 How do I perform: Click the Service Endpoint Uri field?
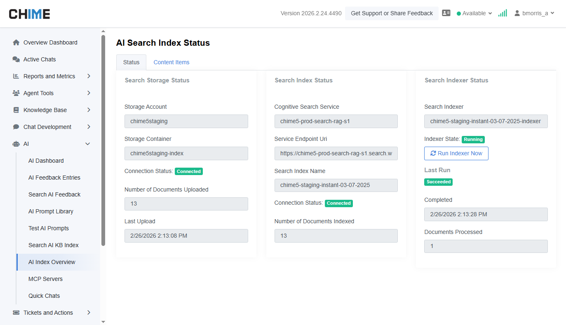[336, 153]
